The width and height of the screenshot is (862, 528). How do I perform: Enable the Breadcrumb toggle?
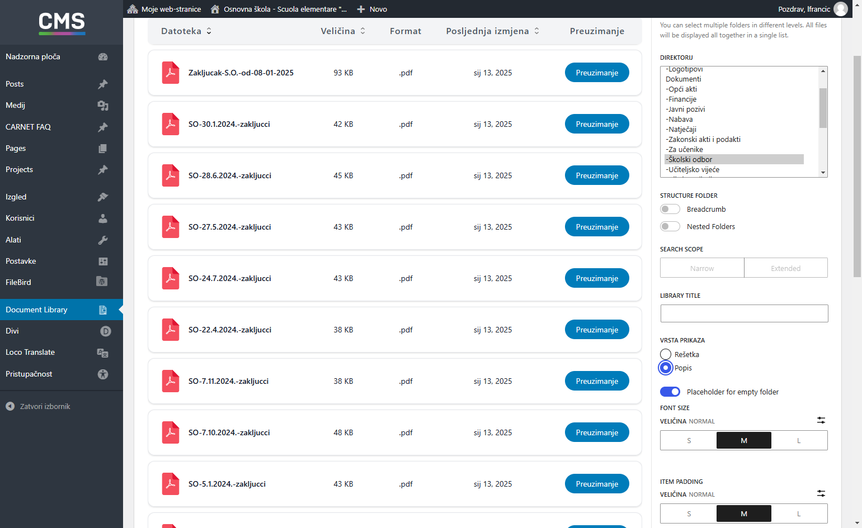pyautogui.click(x=670, y=209)
